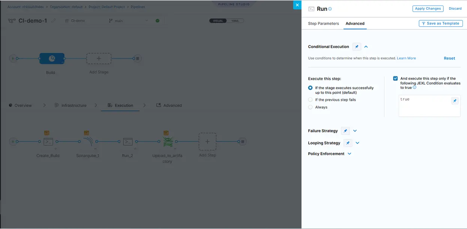467x229 pixels.
Task: Click template badge above Create_Build step
Action: 47,133
